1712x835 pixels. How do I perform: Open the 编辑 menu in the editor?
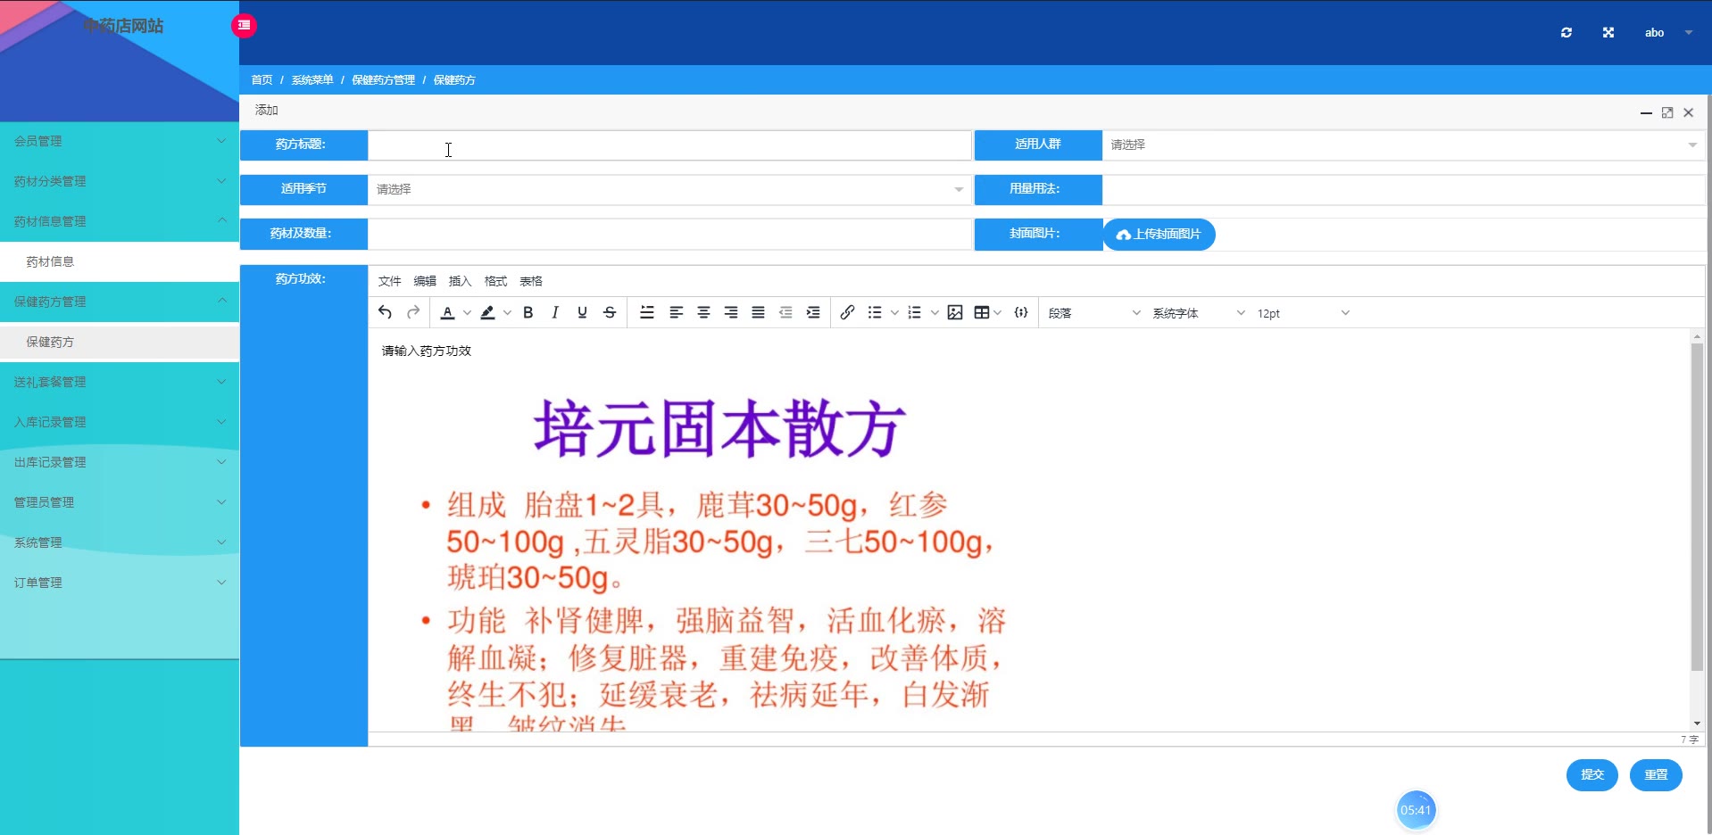(425, 281)
